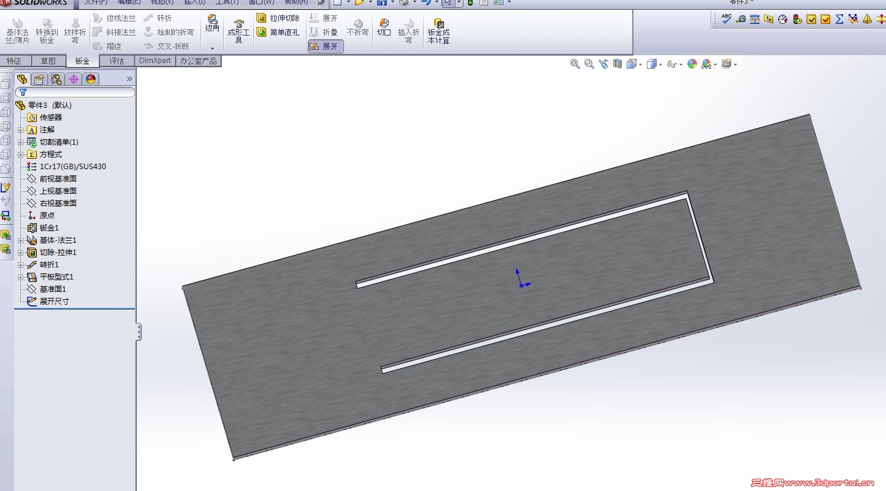Image resolution: width=886 pixels, height=491 pixels.
Task: Open the ConfigurationManager tab
Action: tap(56, 79)
